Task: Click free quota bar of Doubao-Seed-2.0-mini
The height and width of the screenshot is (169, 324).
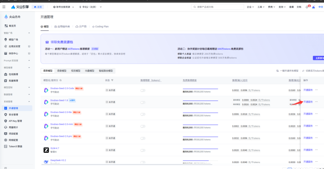Action: coord(200,125)
